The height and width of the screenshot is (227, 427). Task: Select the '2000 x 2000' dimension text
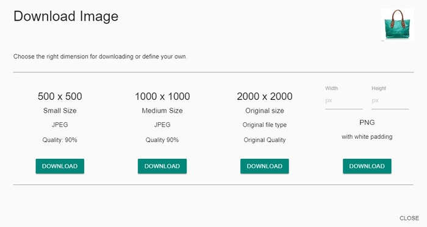265,96
